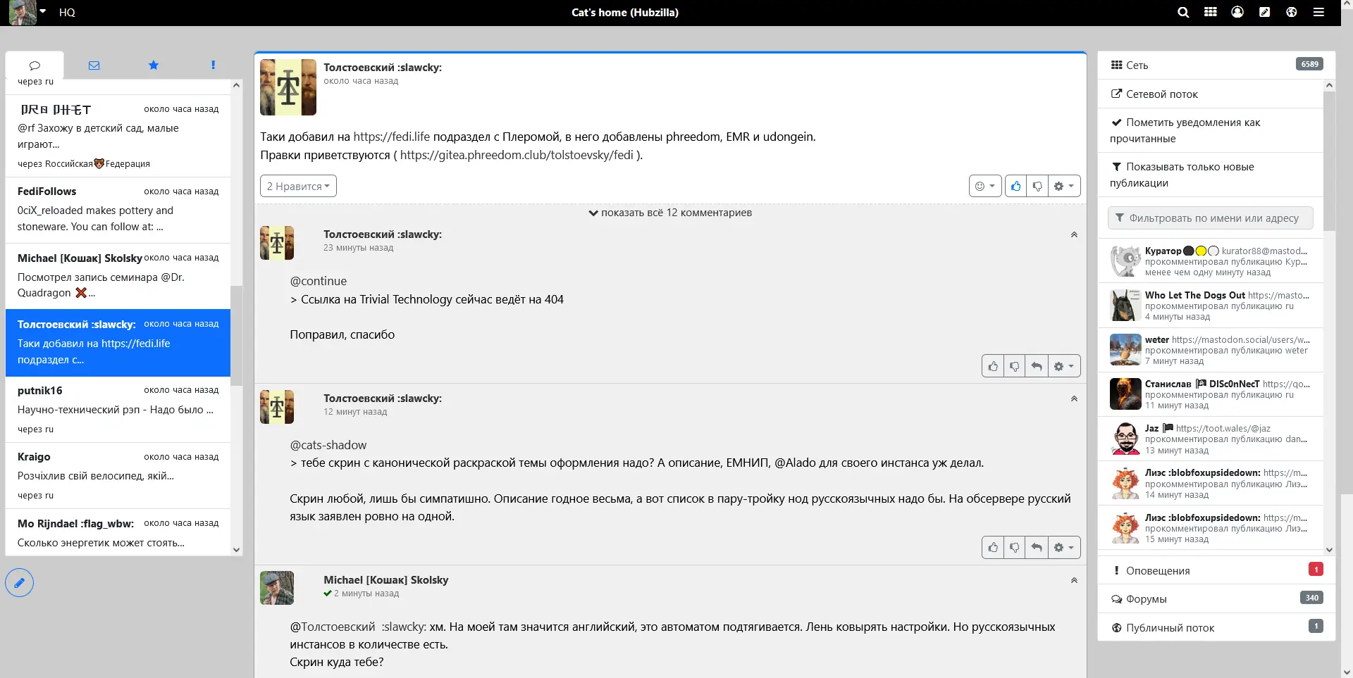Open the emoji reaction dropdown on main post
Image resolution: width=1353 pixels, height=678 pixels.
pyautogui.click(x=985, y=186)
